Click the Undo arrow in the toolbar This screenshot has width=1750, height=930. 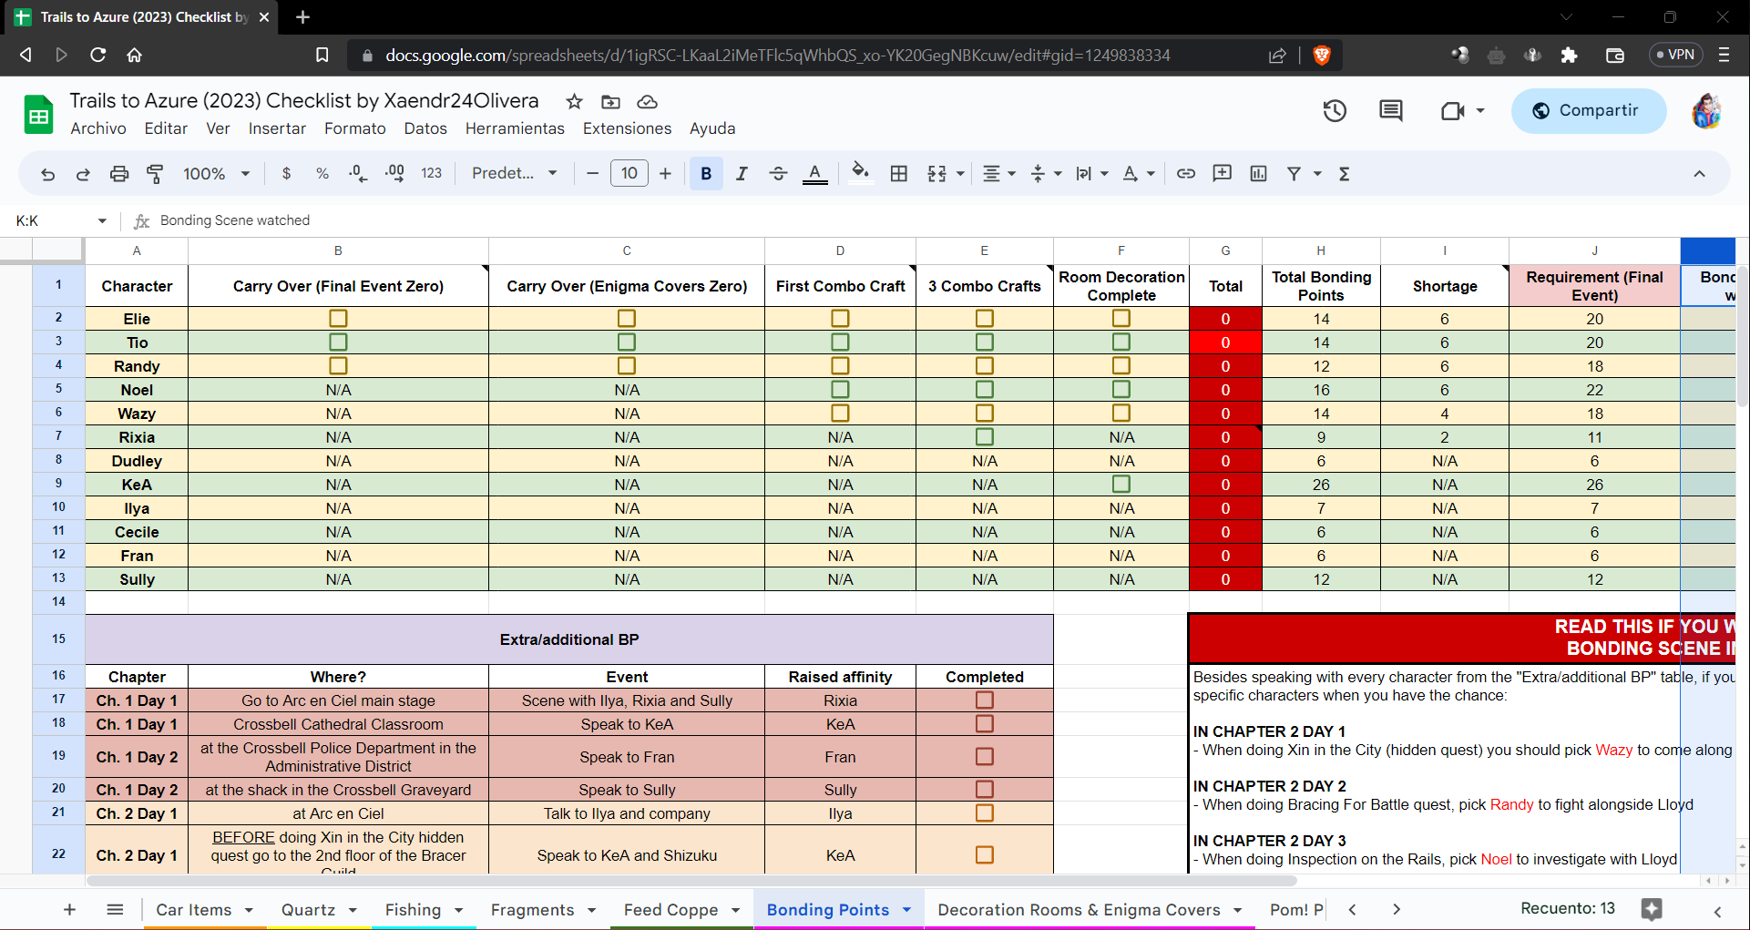point(48,174)
